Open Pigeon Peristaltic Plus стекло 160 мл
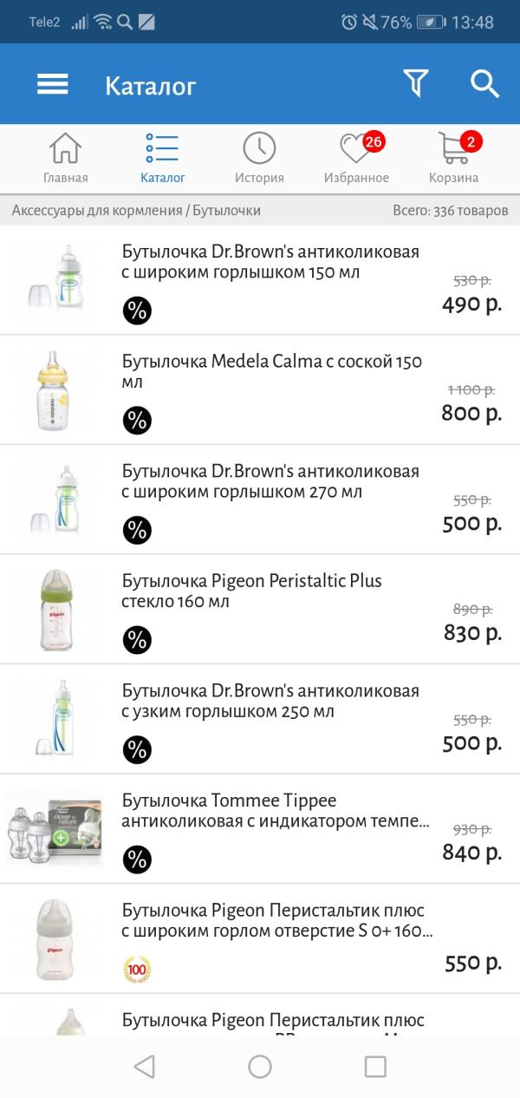Image resolution: width=520 pixels, height=1098 pixels. pyautogui.click(x=260, y=610)
